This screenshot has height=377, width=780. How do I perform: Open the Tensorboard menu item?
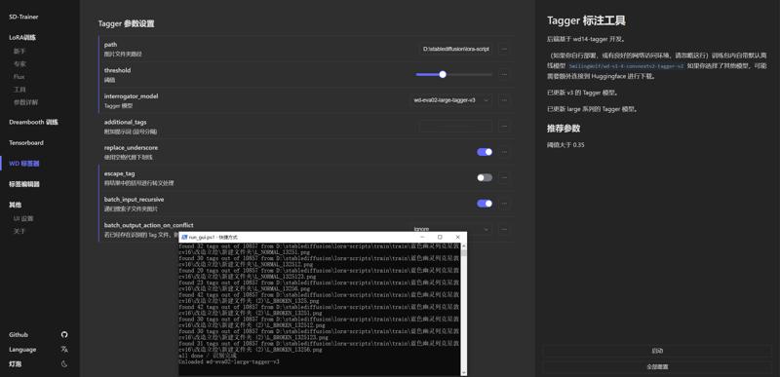click(x=26, y=142)
